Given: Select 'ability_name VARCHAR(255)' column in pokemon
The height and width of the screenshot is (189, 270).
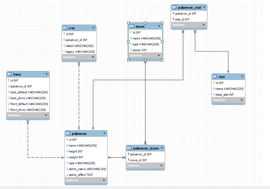Looking at the screenshot, I should [86, 169].
